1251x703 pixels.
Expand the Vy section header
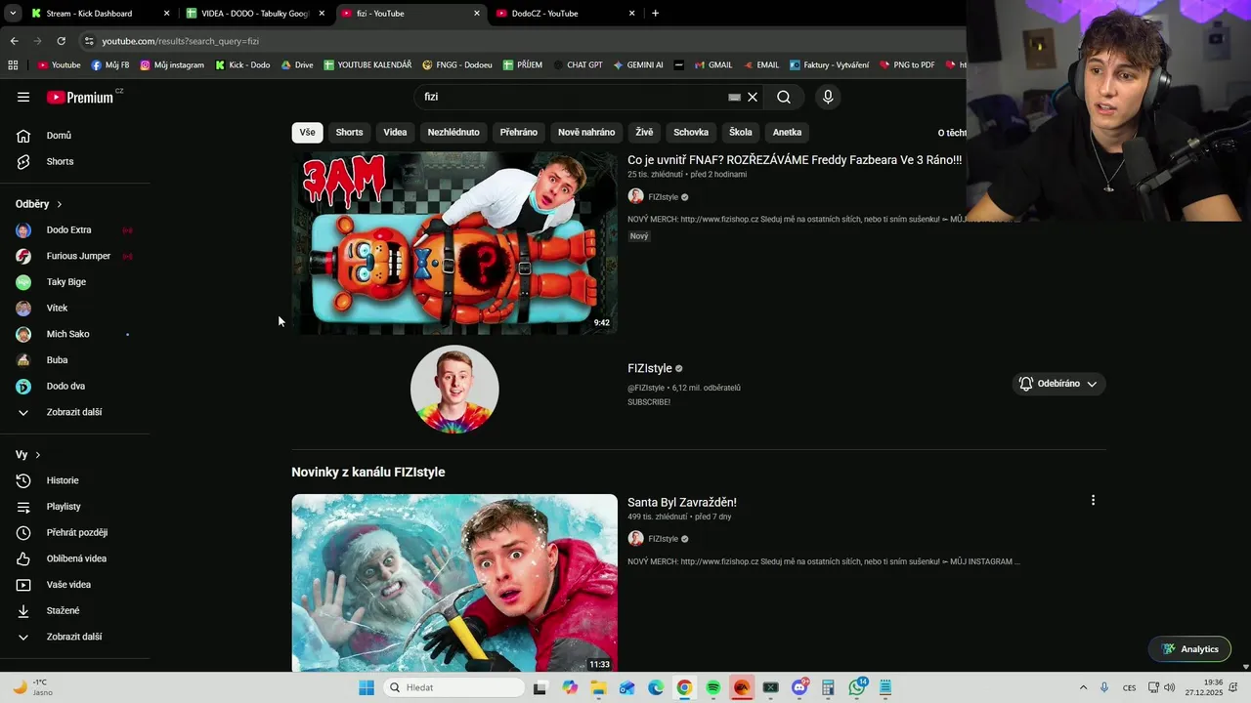pos(28,455)
